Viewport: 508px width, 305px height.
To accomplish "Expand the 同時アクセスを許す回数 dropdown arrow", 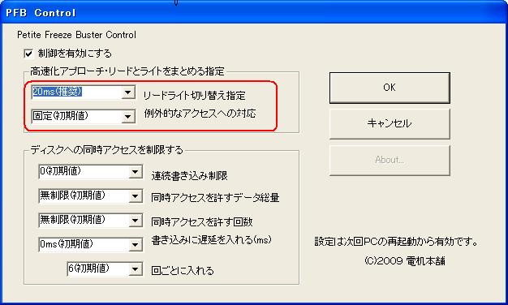I will click(135, 221).
